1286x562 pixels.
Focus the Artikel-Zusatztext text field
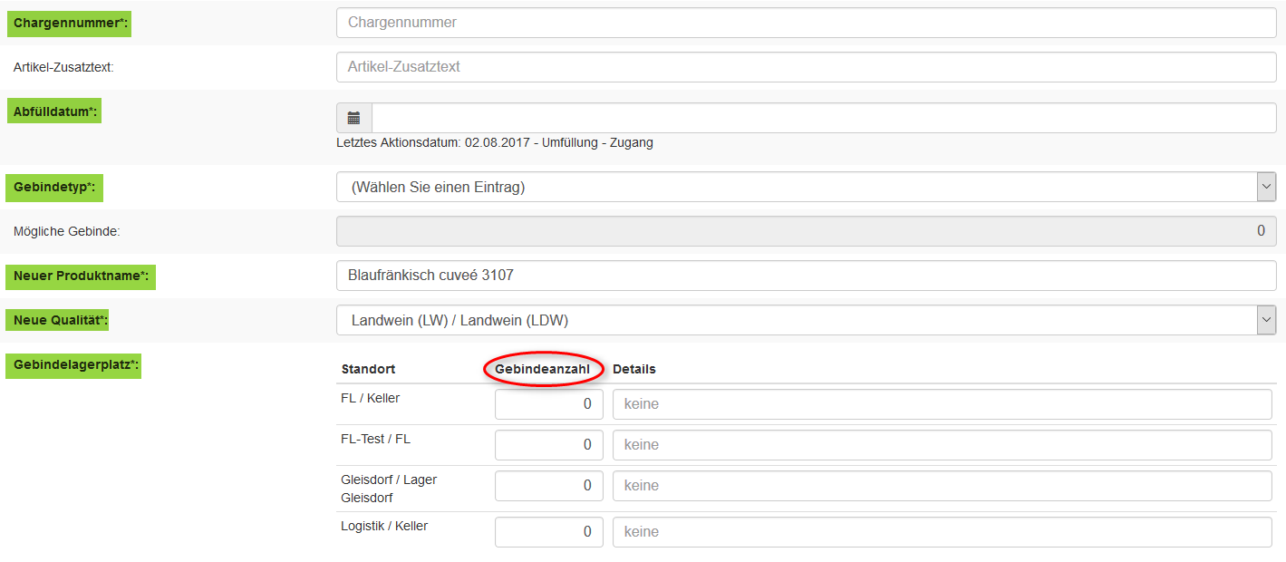pyautogui.click(x=806, y=67)
